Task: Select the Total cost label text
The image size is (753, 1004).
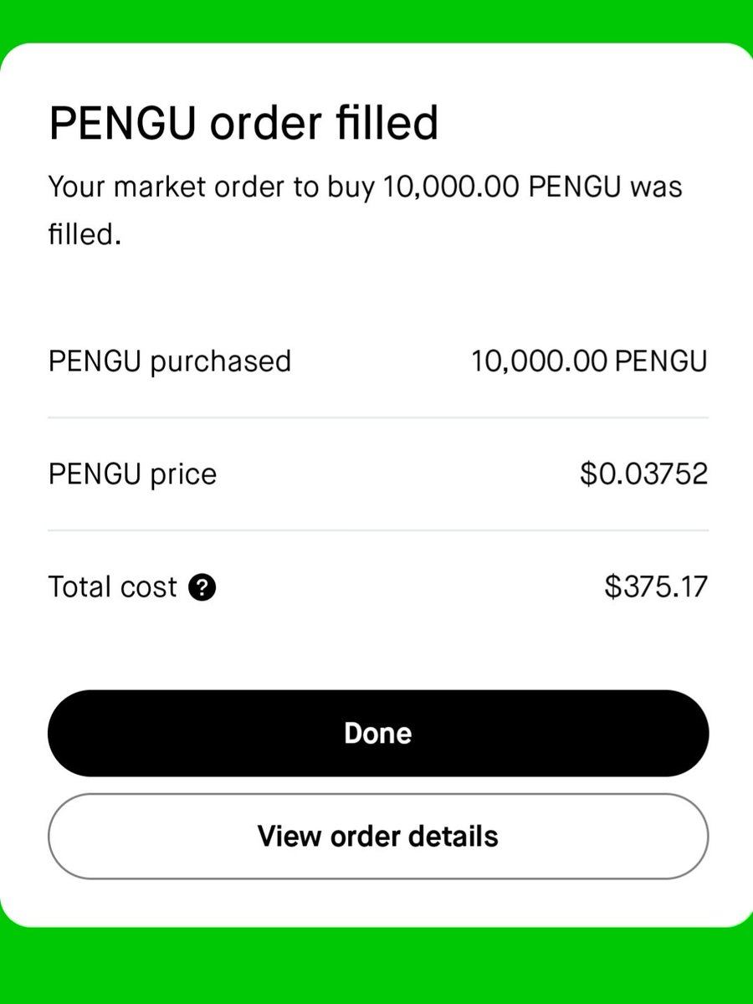Action: tap(113, 587)
